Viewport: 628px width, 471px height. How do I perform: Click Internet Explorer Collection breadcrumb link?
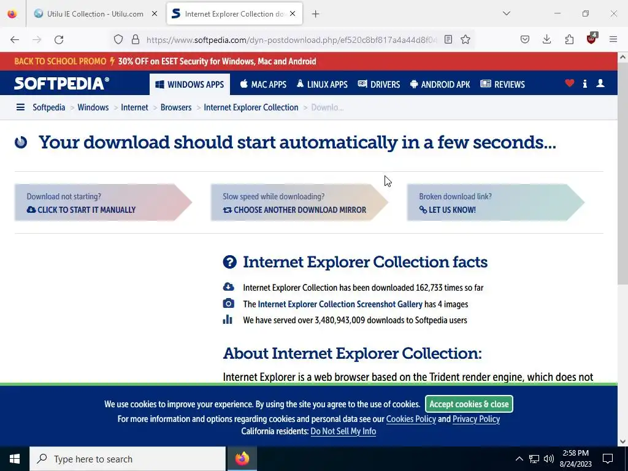pyautogui.click(x=251, y=107)
